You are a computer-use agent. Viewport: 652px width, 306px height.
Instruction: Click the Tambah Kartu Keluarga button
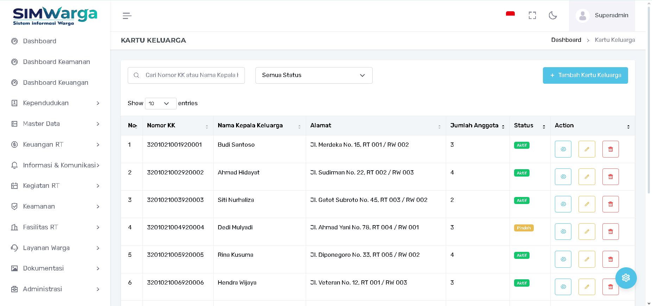585,75
